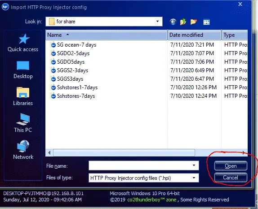Viewport: 258px width, 209px height.
Task: Open Libraries in the sidebar
Action: coord(23,96)
